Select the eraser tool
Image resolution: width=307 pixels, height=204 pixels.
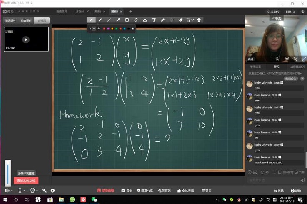181,20
